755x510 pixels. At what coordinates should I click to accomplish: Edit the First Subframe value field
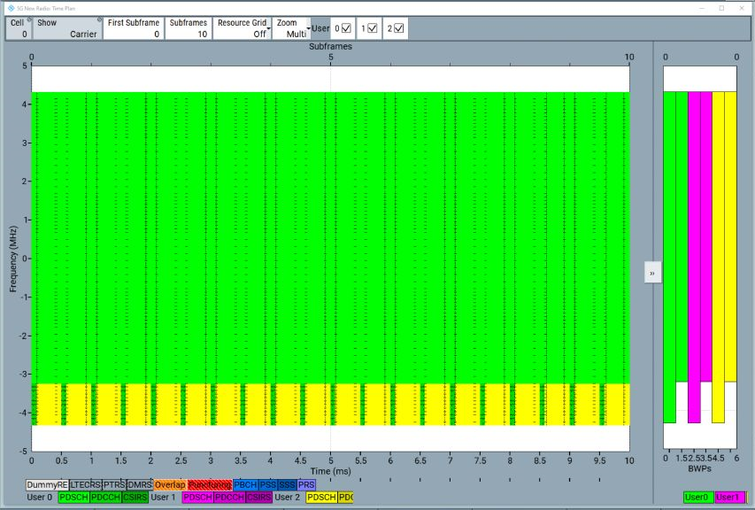pyautogui.click(x=134, y=28)
